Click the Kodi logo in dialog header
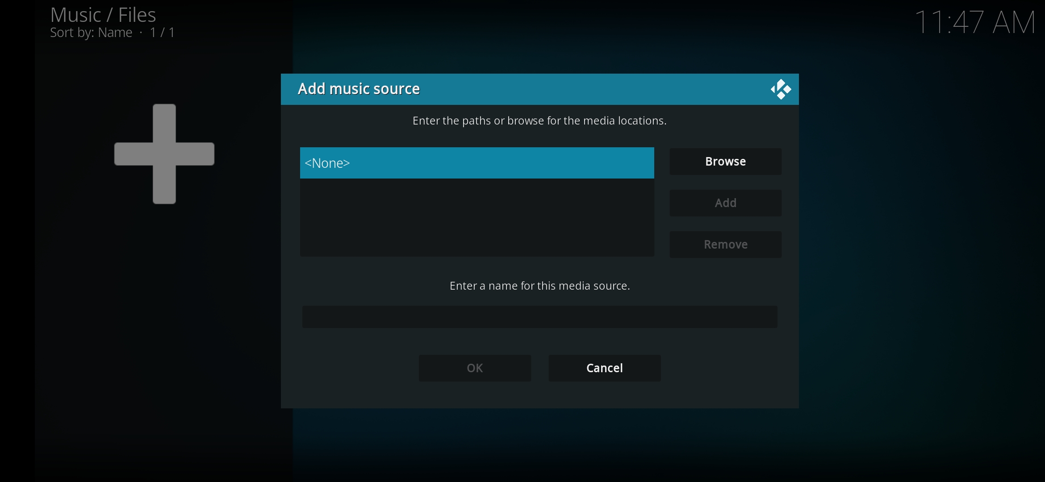The image size is (1045, 482). pos(781,89)
